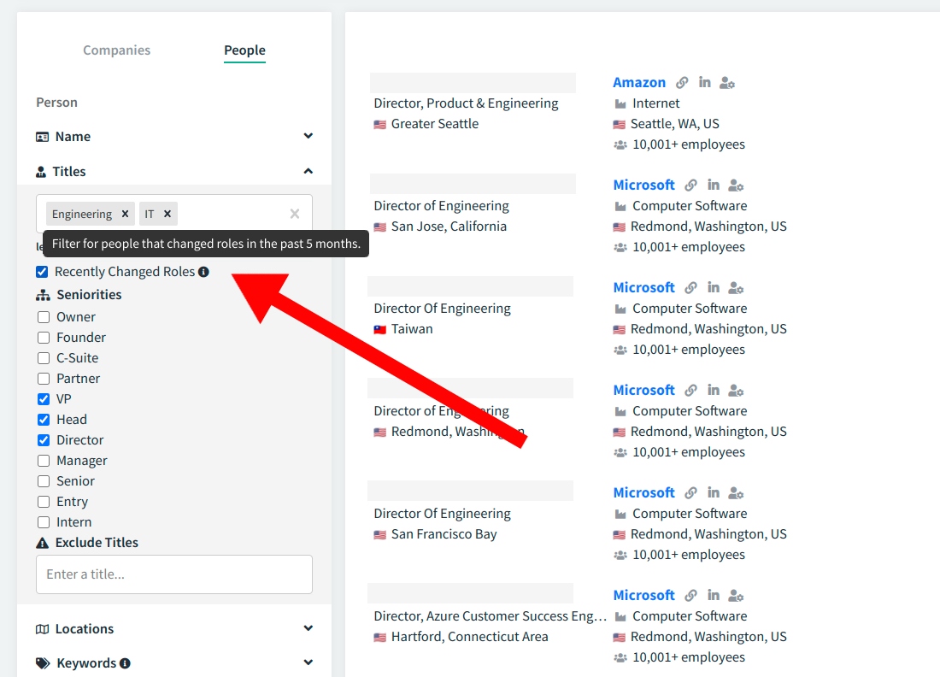This screenshot has height=677, width=940.
Task: Click the info icon next to Keywords
Action: click(125, 663)
